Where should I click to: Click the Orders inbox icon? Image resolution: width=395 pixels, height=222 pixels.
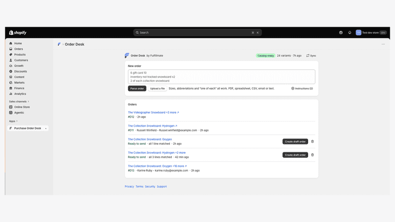coord(10,49)
